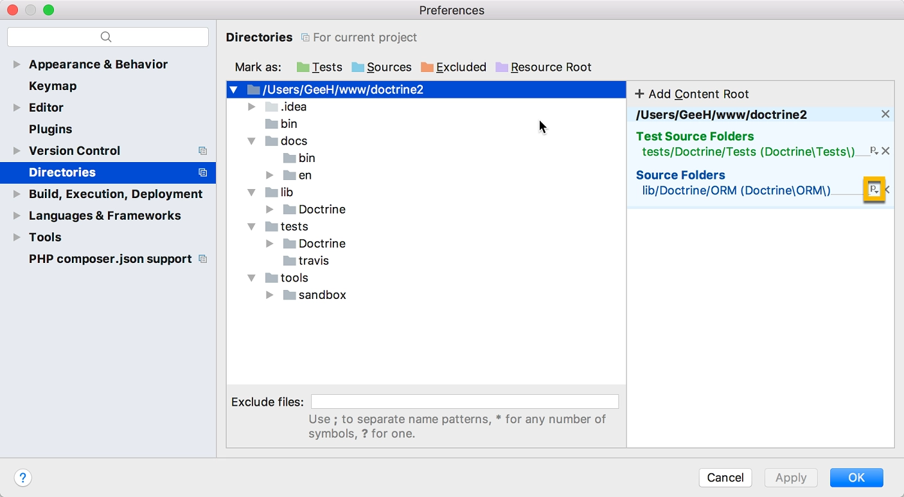Focus the preferences search field
Viewport: 904px width, 497px height.
108,37
